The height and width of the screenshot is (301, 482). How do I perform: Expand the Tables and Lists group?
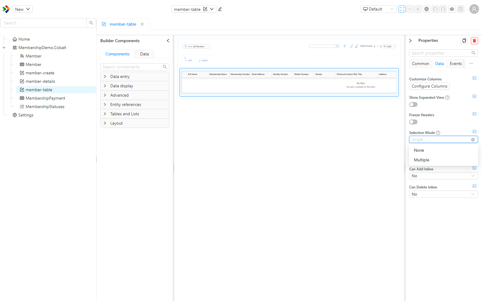[x=135, y=114]
